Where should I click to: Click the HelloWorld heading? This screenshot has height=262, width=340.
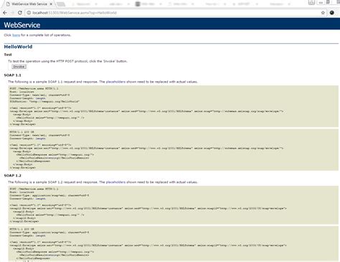click(x=18, y=47)
